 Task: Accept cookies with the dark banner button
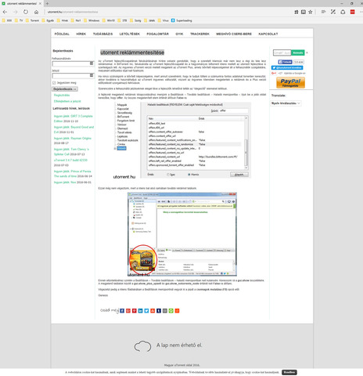289,372
